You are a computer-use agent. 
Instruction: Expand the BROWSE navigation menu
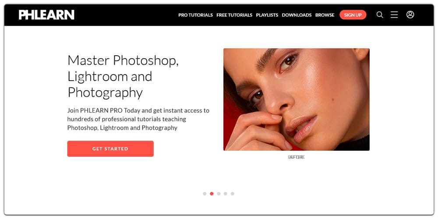(325, 15)
